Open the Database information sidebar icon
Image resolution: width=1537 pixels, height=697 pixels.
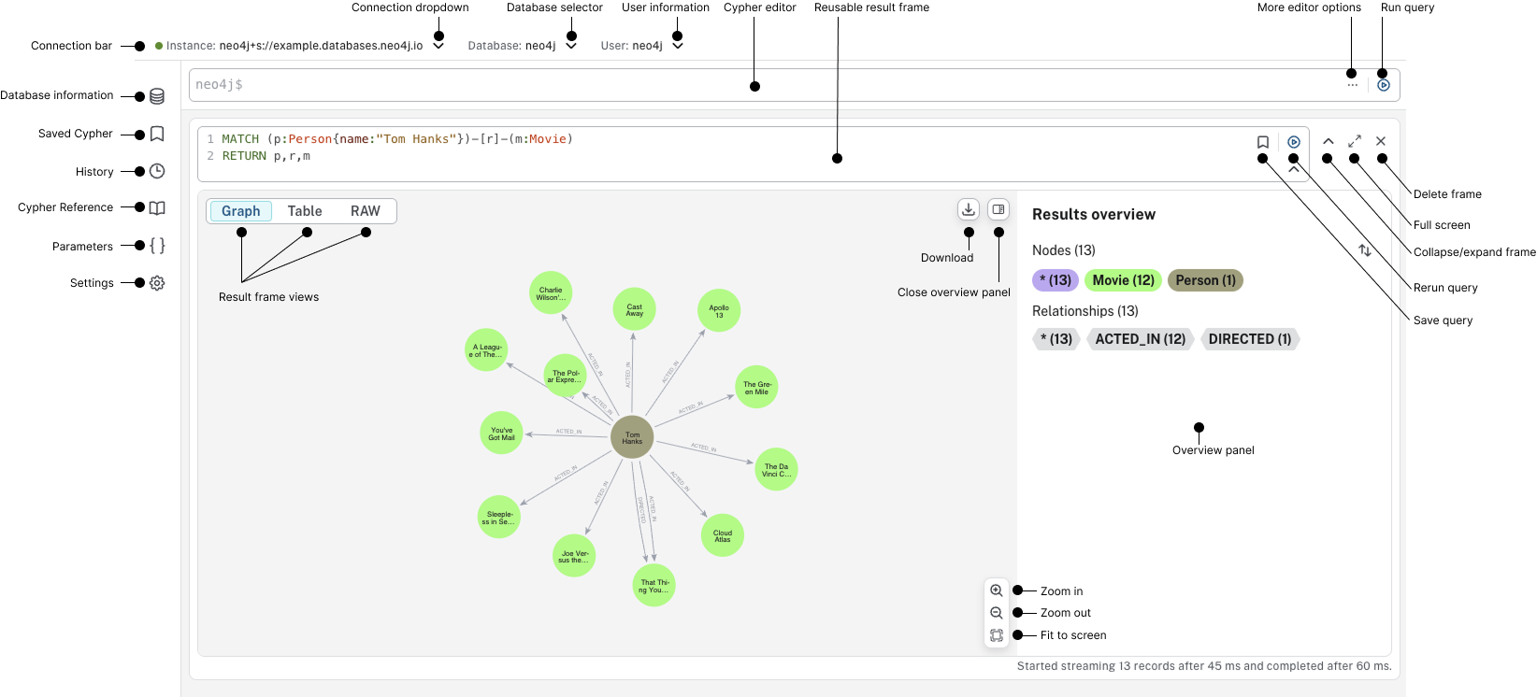(x=157, y=96)
